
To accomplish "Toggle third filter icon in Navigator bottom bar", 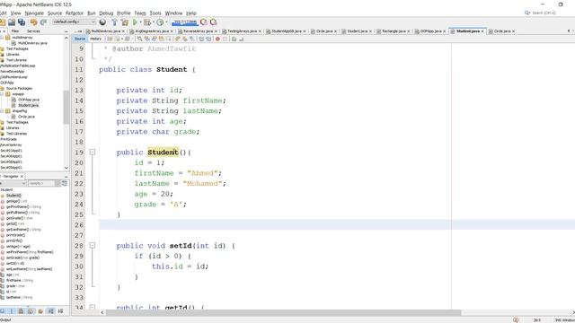I will coord(21,311).
